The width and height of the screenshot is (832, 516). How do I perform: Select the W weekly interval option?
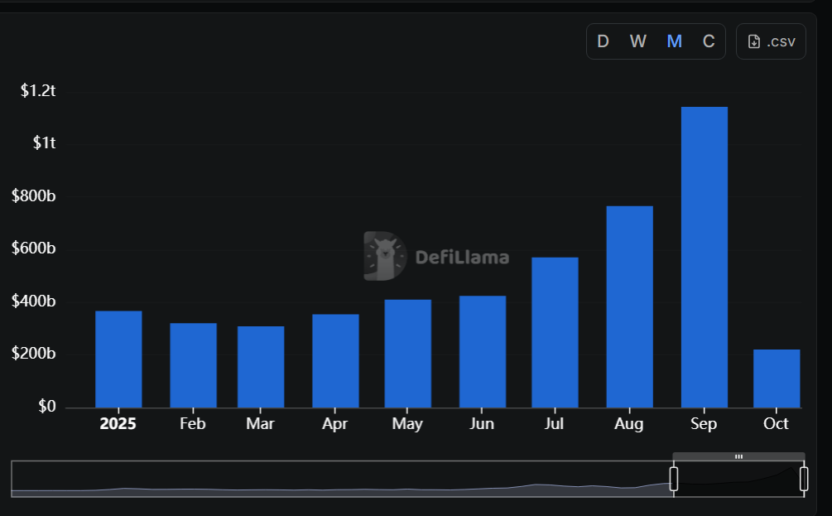(637, 41)
